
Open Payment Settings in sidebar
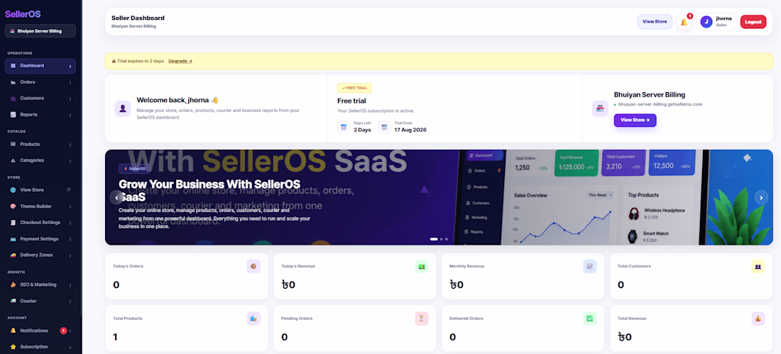pos(40,239)
